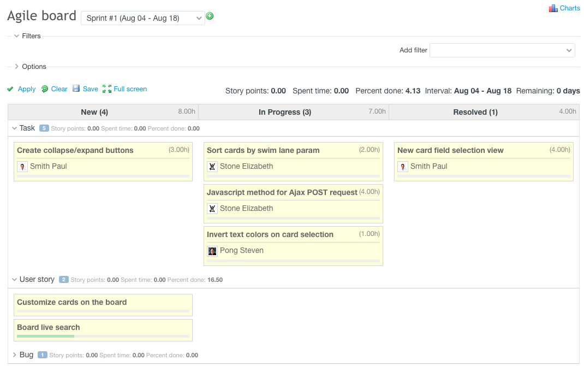Open the Board live search card
The image size is (584, 366).
coord(49,327)
